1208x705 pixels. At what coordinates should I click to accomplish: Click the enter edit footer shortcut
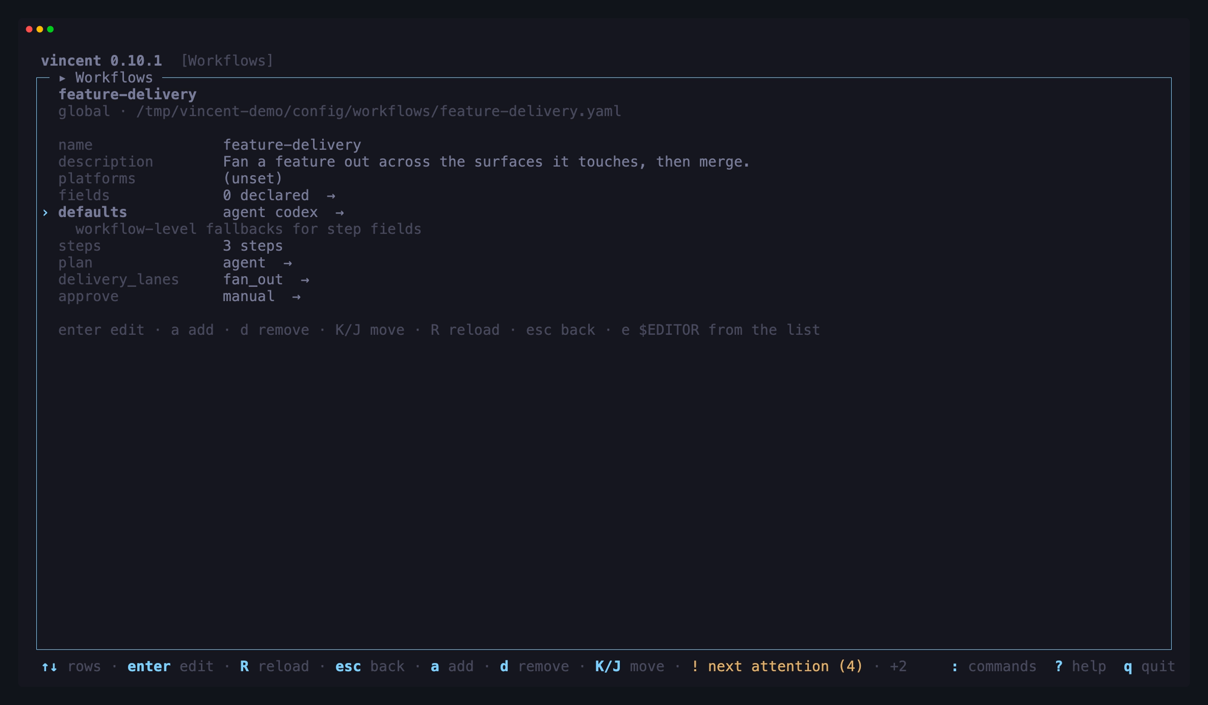click(x=171, y=667)
